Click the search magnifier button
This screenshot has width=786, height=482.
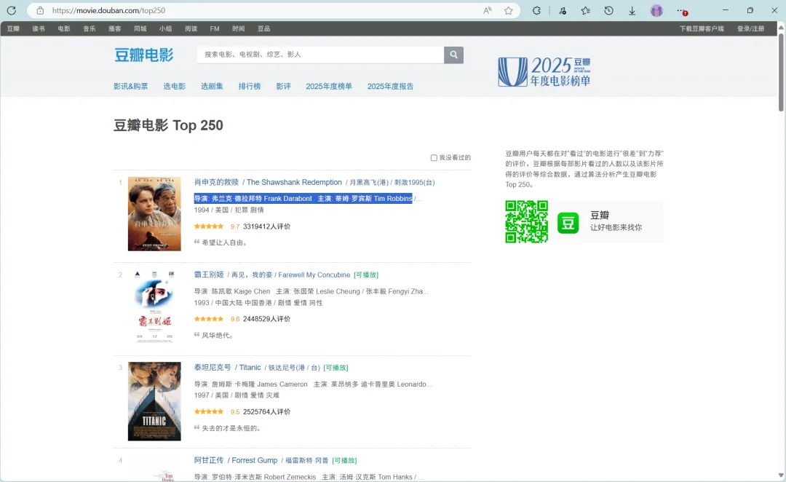pos(453,55)
